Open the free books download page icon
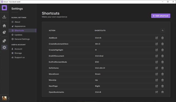176x102 pixels. click(x=4, y=17)
